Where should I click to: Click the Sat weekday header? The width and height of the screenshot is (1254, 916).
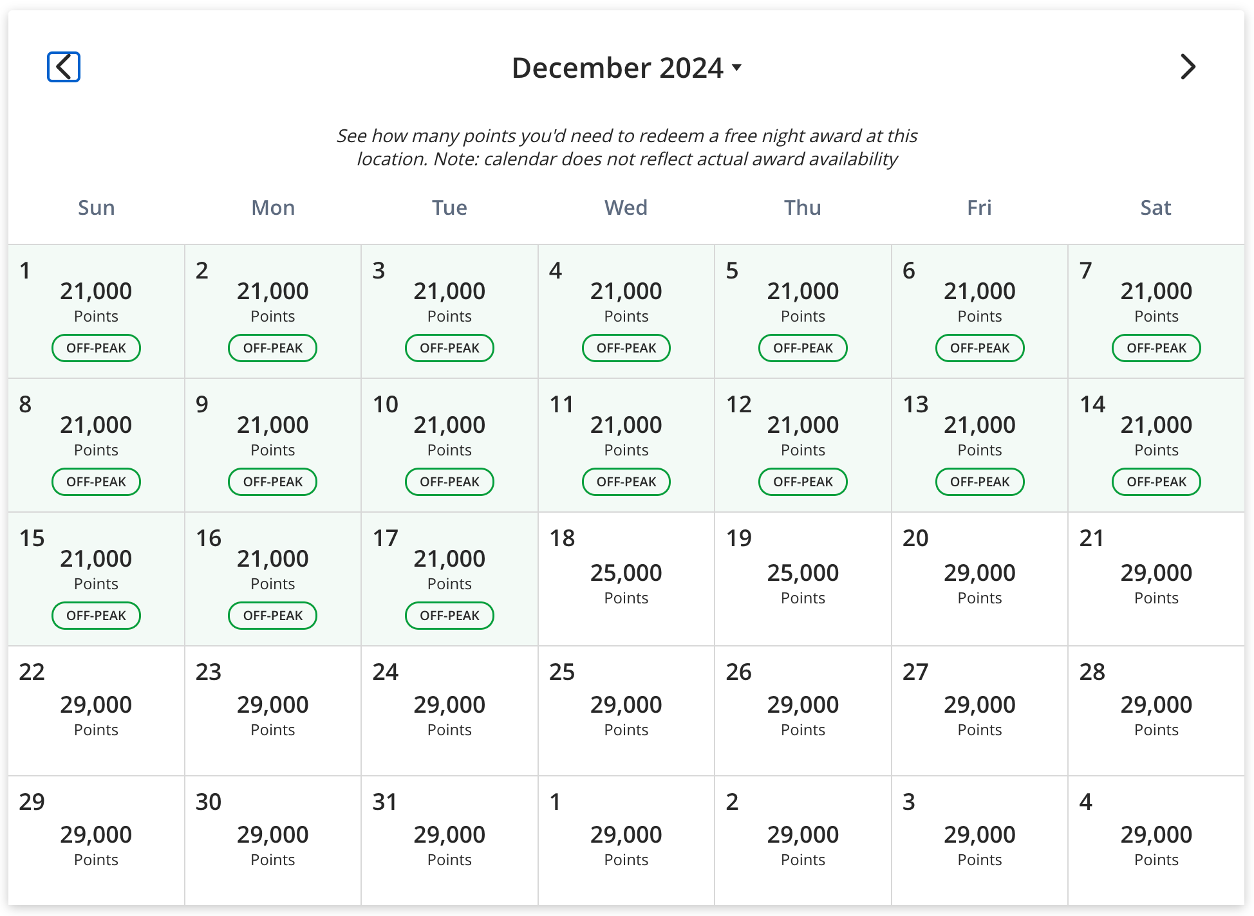point(1156,207)
